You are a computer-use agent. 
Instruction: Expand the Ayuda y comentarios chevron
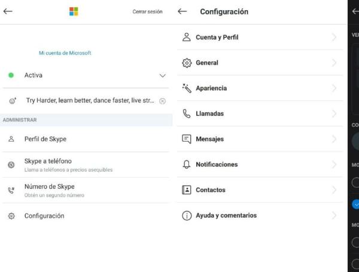pos(334,215)
